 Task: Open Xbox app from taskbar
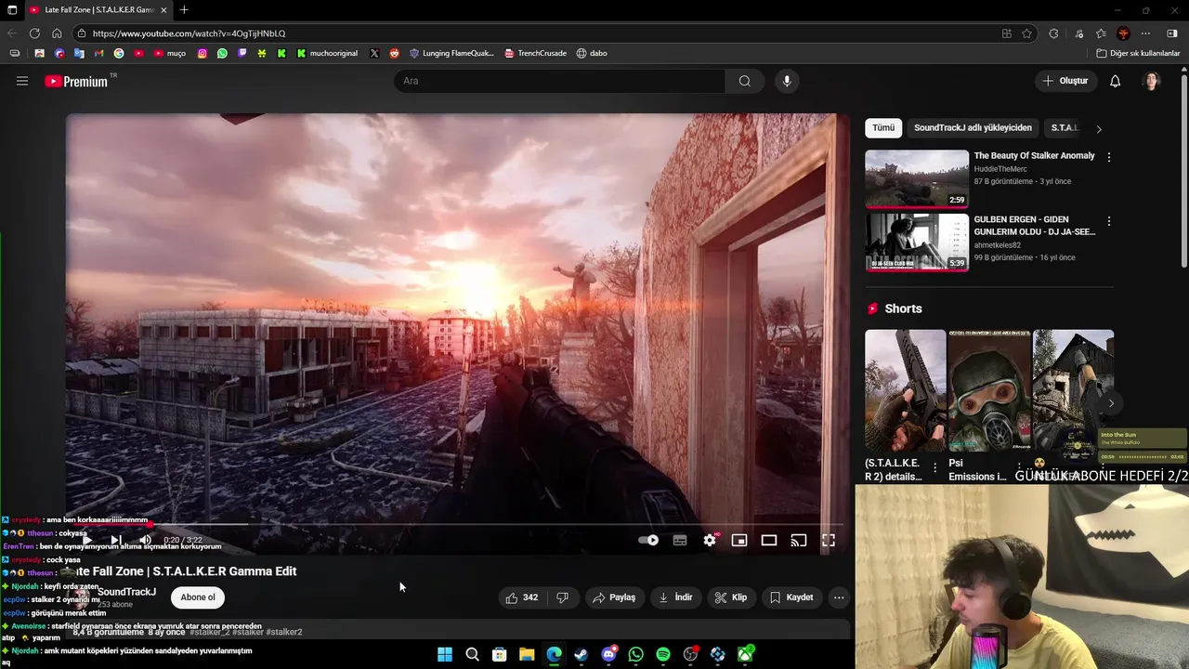(745, 655)
